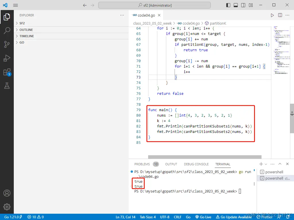
Task: Click the code04.go breadcrumb item
Action: pos(189,23)
